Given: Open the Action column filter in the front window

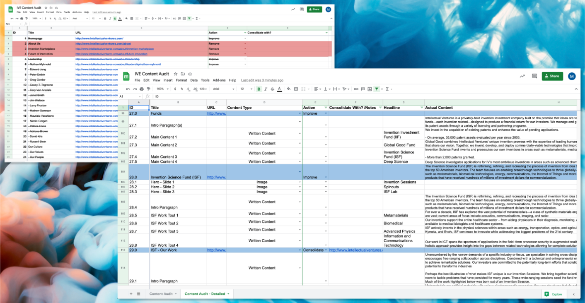Looking at the screenshot, I should (x=326, y=108).
